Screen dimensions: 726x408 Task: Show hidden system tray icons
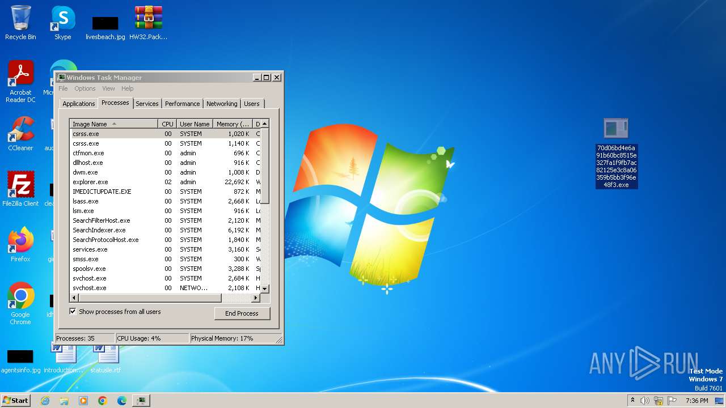pos(632,400)
